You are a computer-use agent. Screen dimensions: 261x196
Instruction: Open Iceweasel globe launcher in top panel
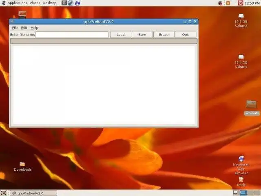77,3
